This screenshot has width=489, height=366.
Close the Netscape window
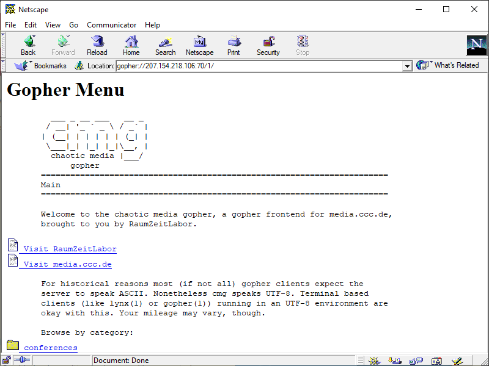[474, 9]
